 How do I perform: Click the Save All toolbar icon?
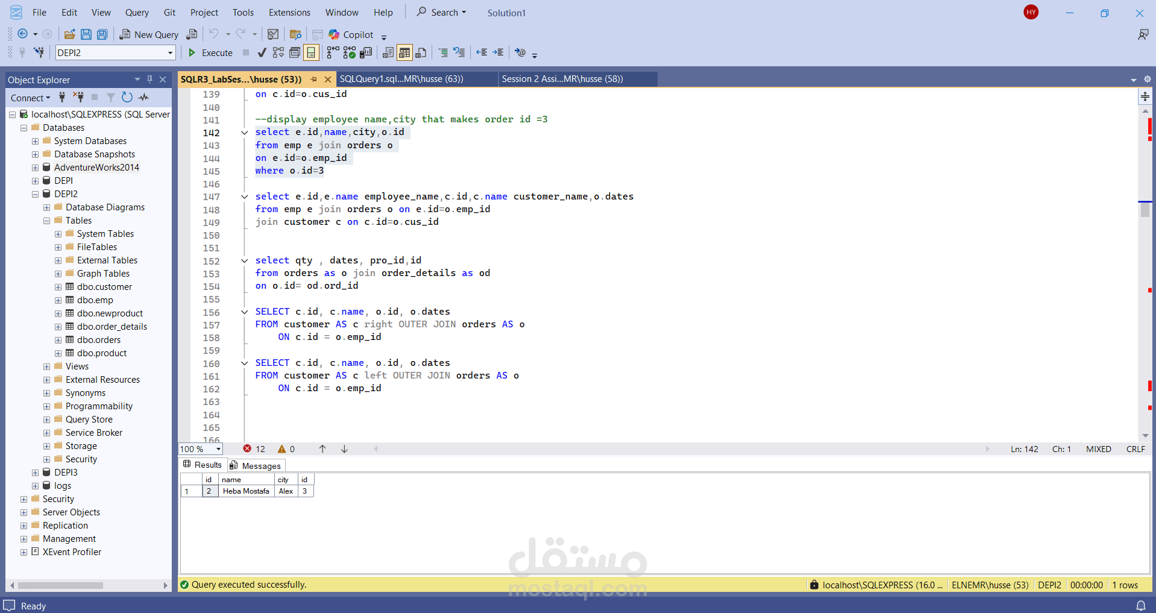click(102, 34)
